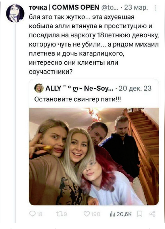Open the ALLY quoted tweet author name

[x=79, y=88]
